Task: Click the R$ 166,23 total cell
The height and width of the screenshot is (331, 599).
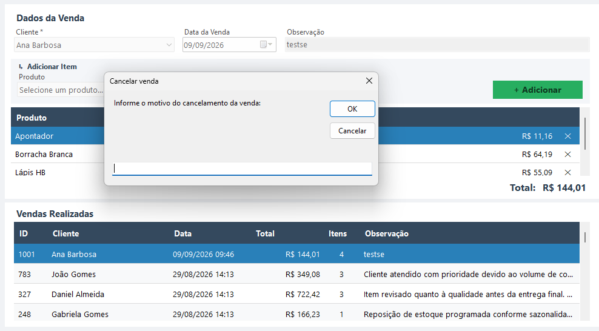Action: coord(303,314)
